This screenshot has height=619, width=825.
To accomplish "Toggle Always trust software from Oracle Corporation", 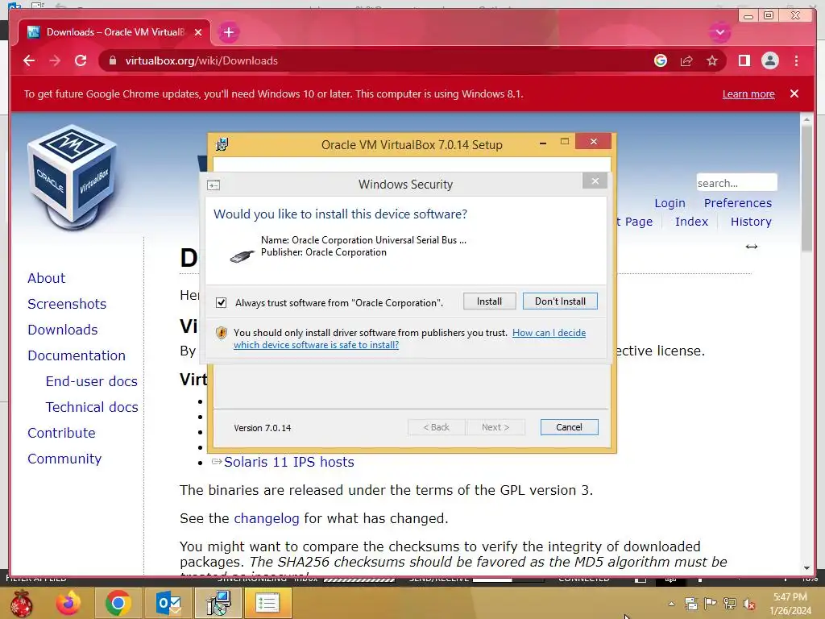I will (x=222, y=303).
